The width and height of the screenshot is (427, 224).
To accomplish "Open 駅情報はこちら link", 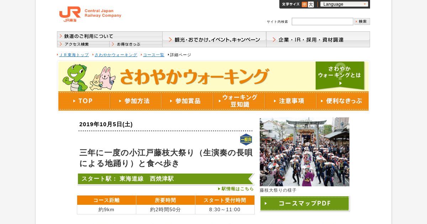I will [x=236, y=189].
